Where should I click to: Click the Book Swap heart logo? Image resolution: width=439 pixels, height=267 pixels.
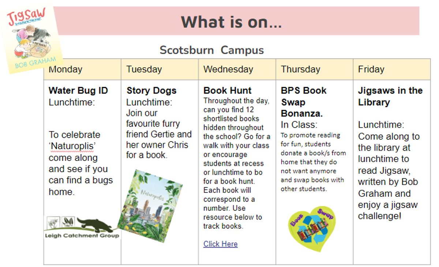click(x=312, y=229)
